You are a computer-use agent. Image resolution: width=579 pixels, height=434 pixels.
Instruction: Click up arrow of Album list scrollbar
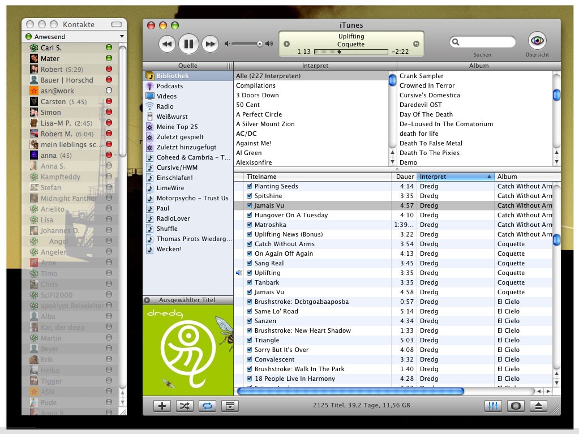(x=556, y=152)
